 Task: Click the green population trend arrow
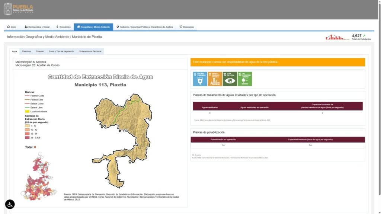(x=364, y=36)
